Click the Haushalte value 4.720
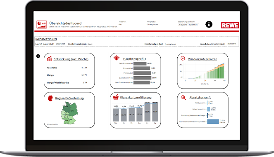The image size is (274, 157). [84, 68]
